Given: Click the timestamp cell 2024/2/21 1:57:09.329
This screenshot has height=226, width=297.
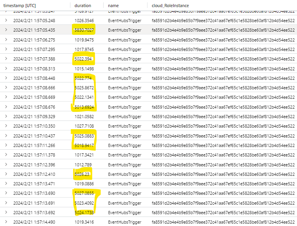Looking at the screenshot, I should (34, 117).
